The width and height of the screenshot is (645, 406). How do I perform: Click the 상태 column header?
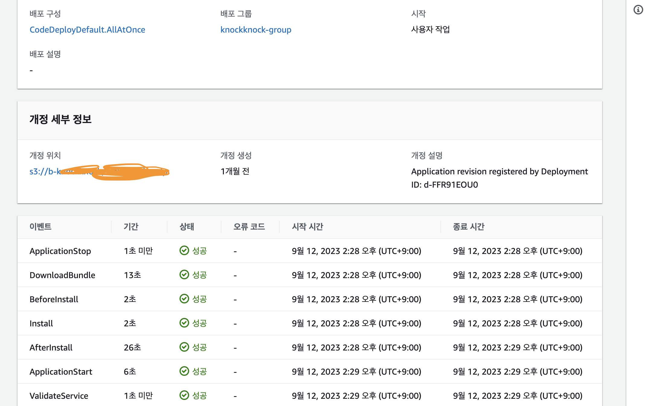click(x=187, y=227)
